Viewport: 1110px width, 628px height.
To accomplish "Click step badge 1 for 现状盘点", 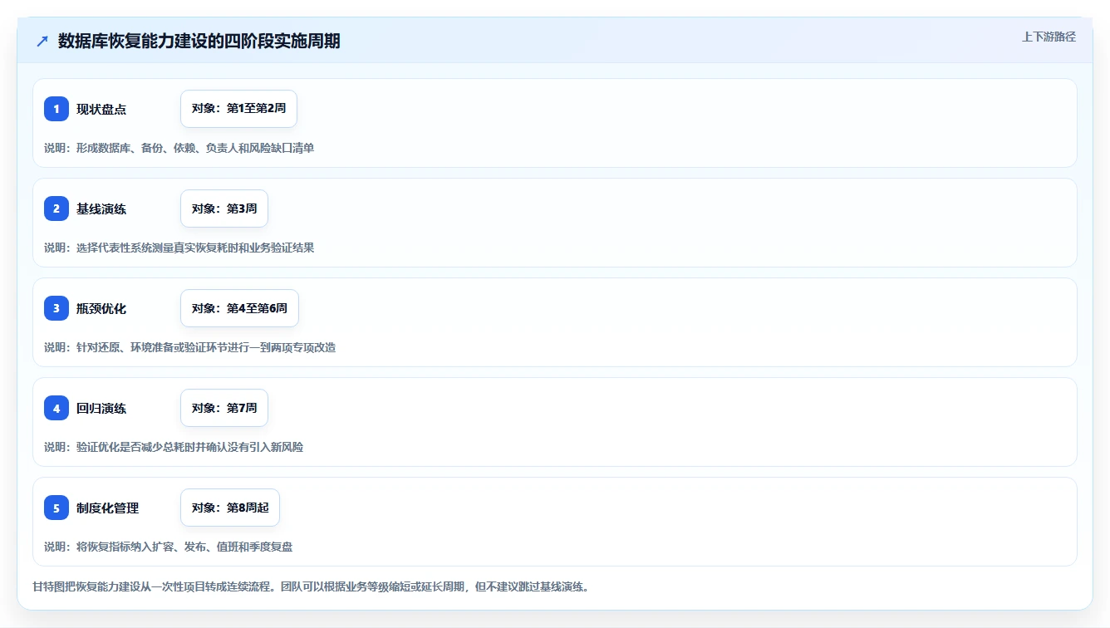I will click(x=56, y=109).
